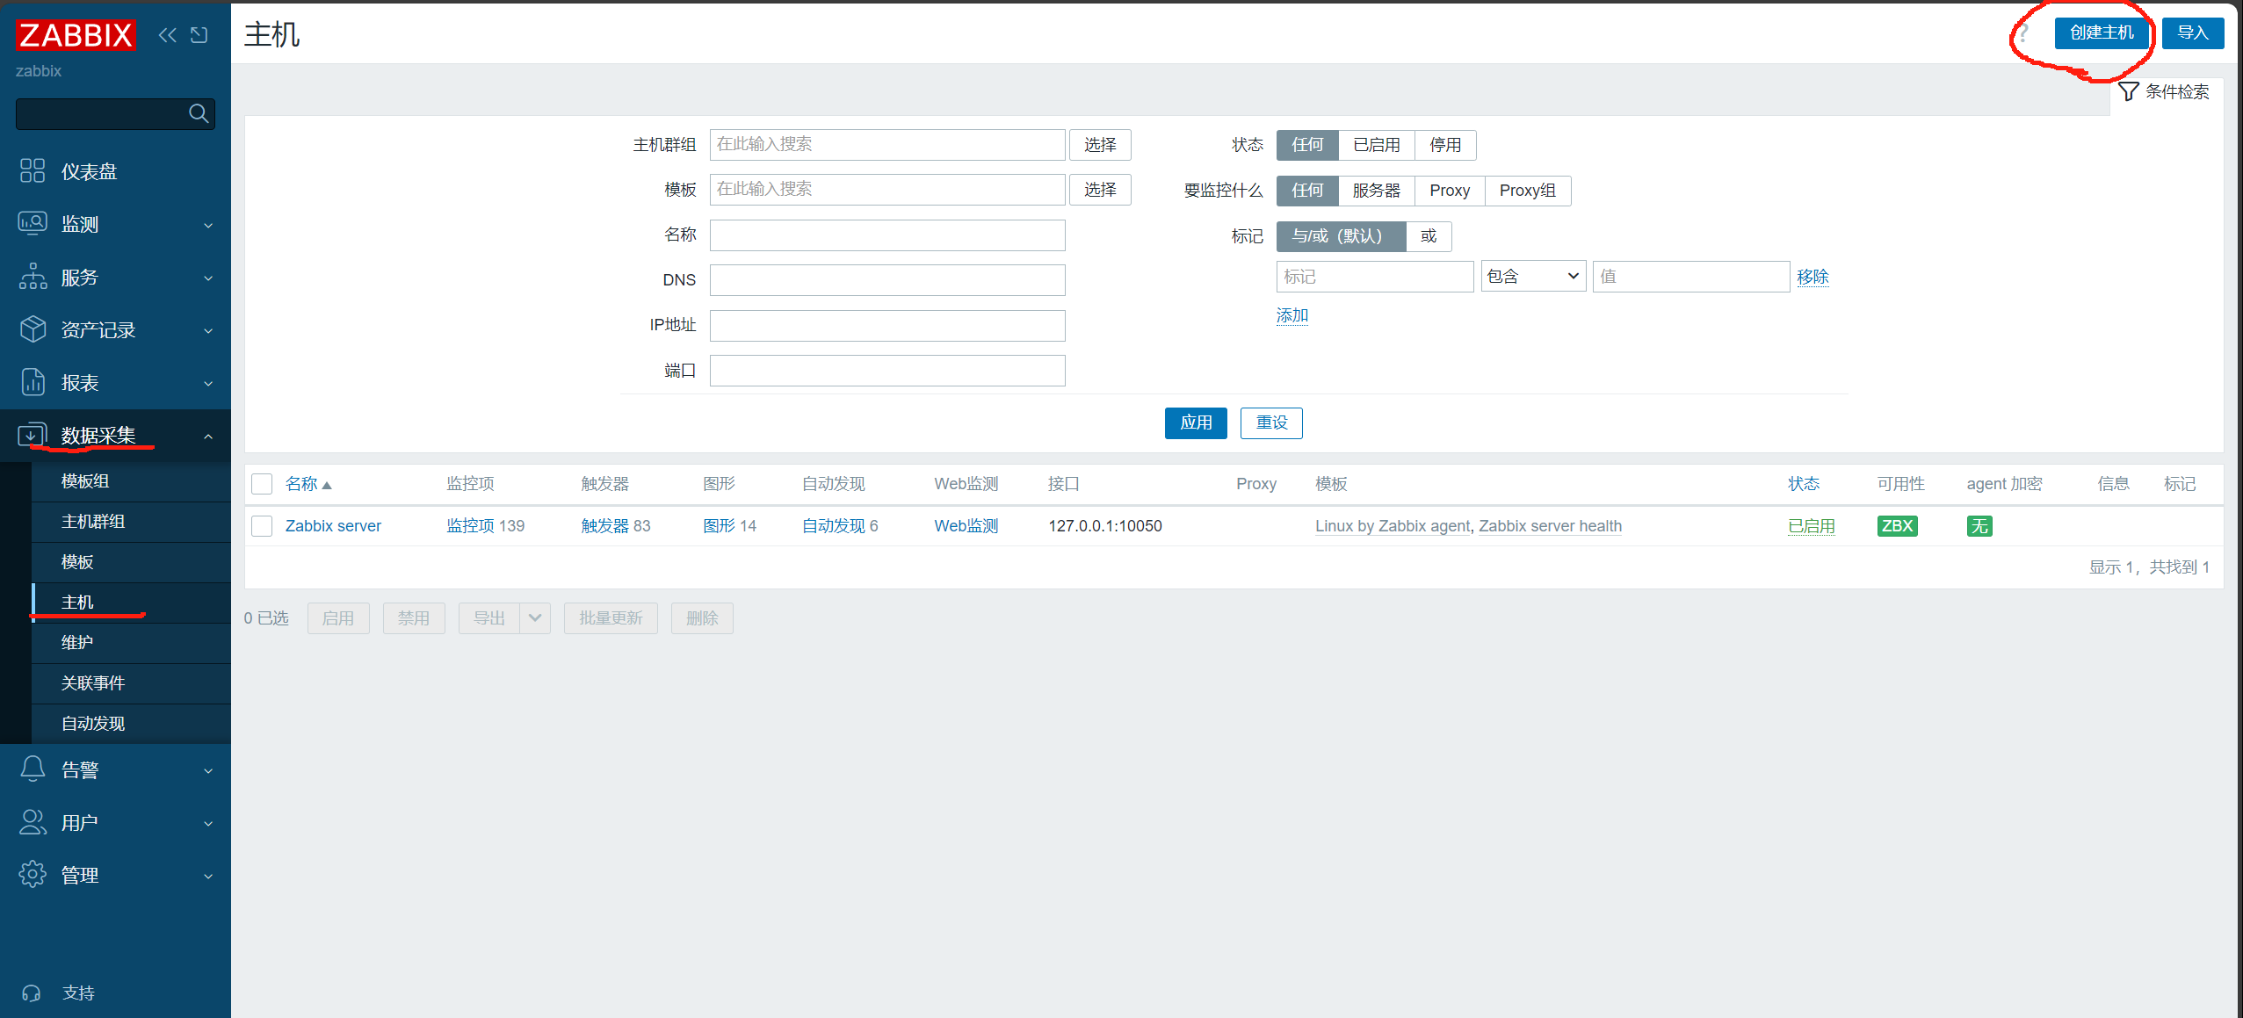
Task: Click the 无 encryption badge
Action: [1979, 526]
